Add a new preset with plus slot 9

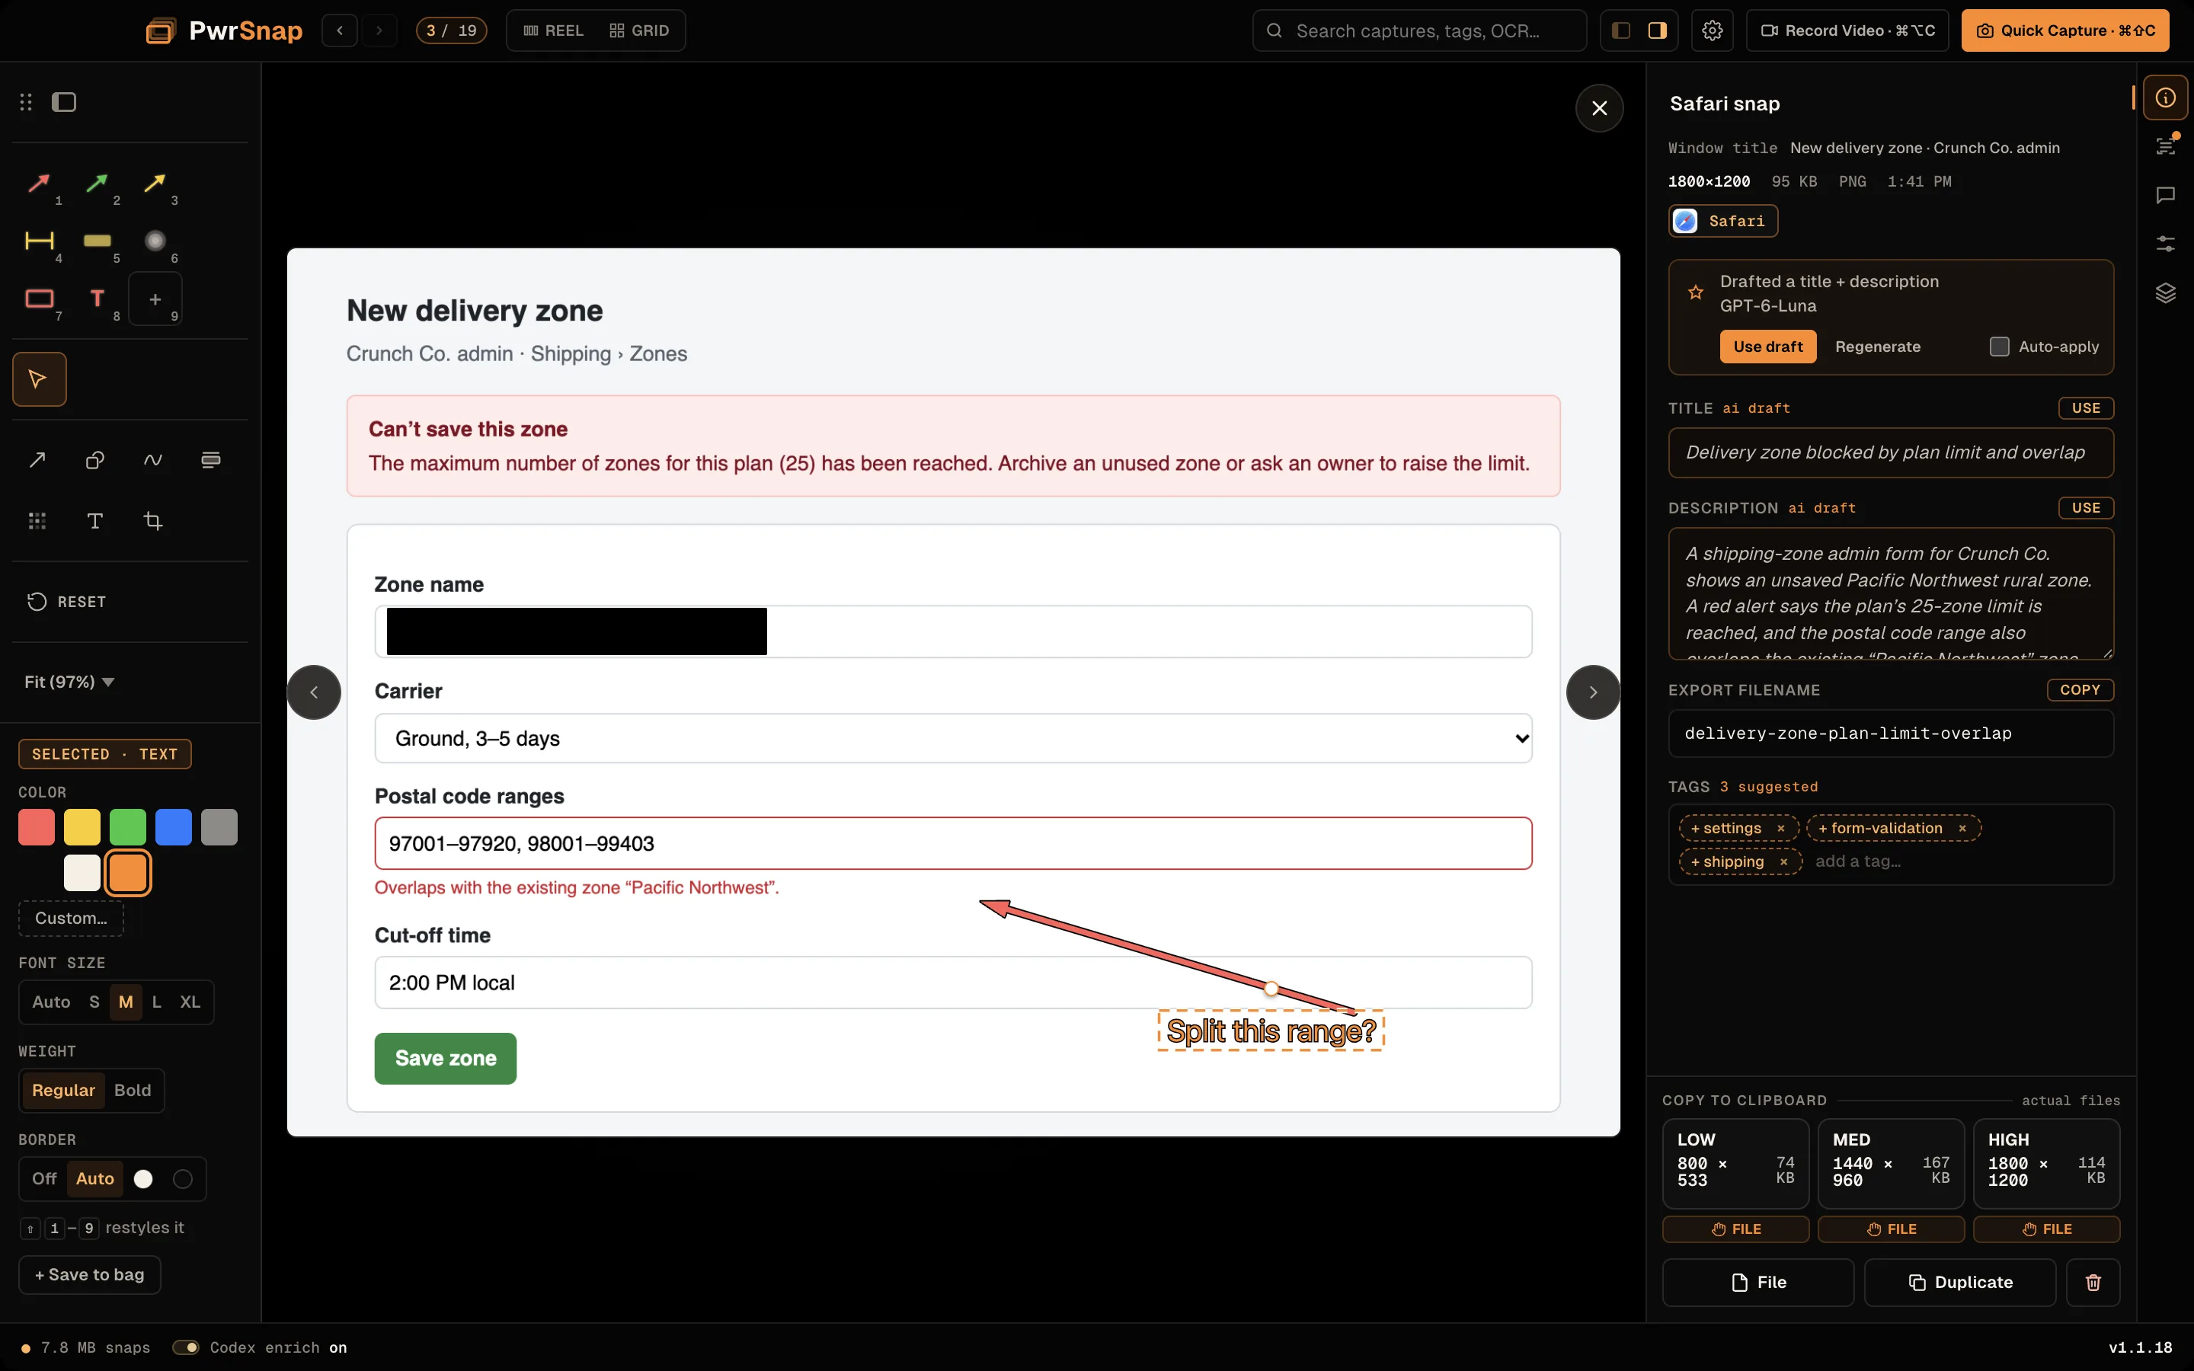click(x=155, y=299)
